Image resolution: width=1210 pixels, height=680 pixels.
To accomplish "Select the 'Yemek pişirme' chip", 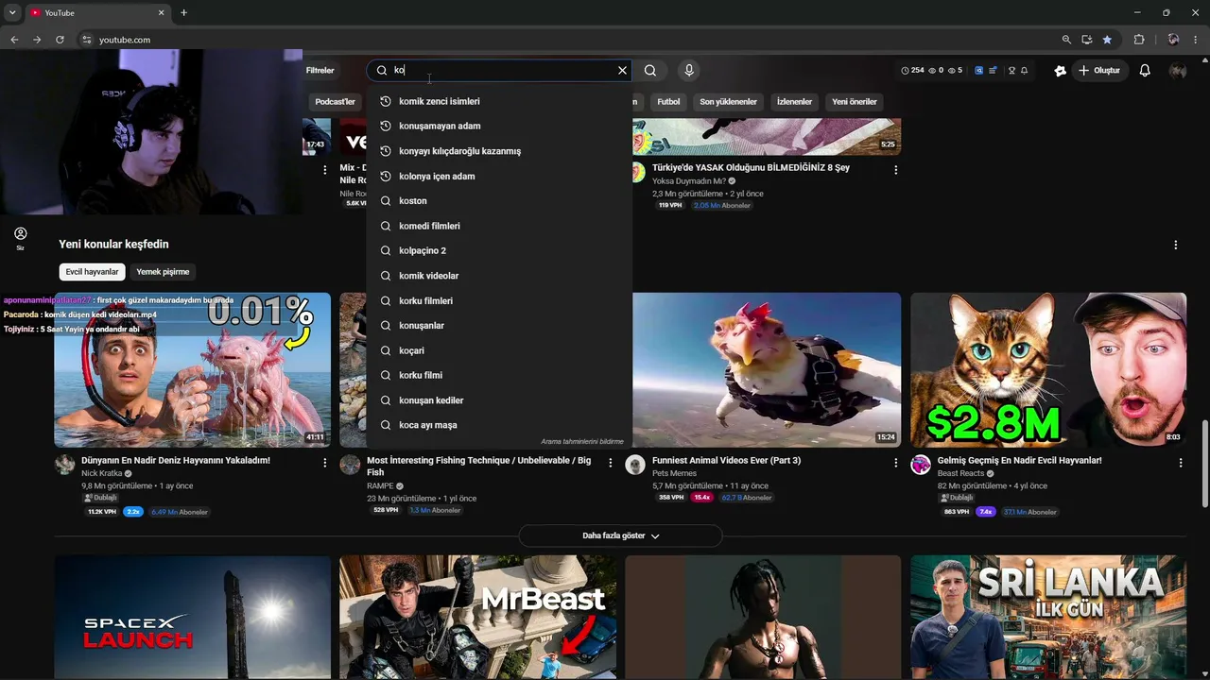I will [x=163, y=272].
